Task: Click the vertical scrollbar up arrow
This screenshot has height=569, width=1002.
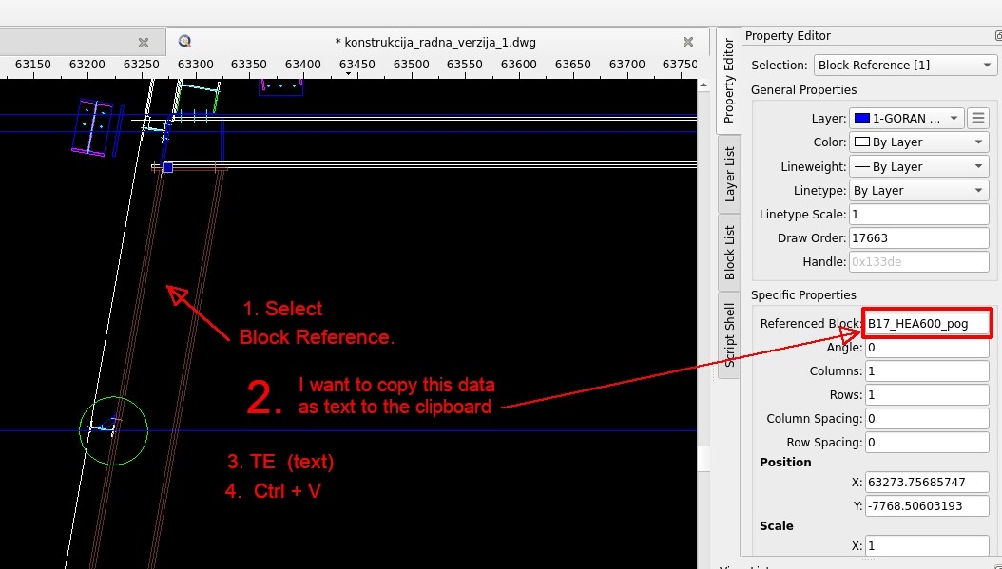Action: pos(704,85)
